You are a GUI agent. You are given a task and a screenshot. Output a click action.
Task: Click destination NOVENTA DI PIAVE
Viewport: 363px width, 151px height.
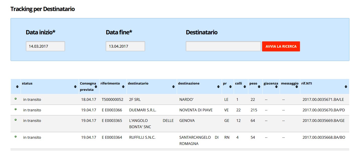pyautogui.click(x=196, y=110)
